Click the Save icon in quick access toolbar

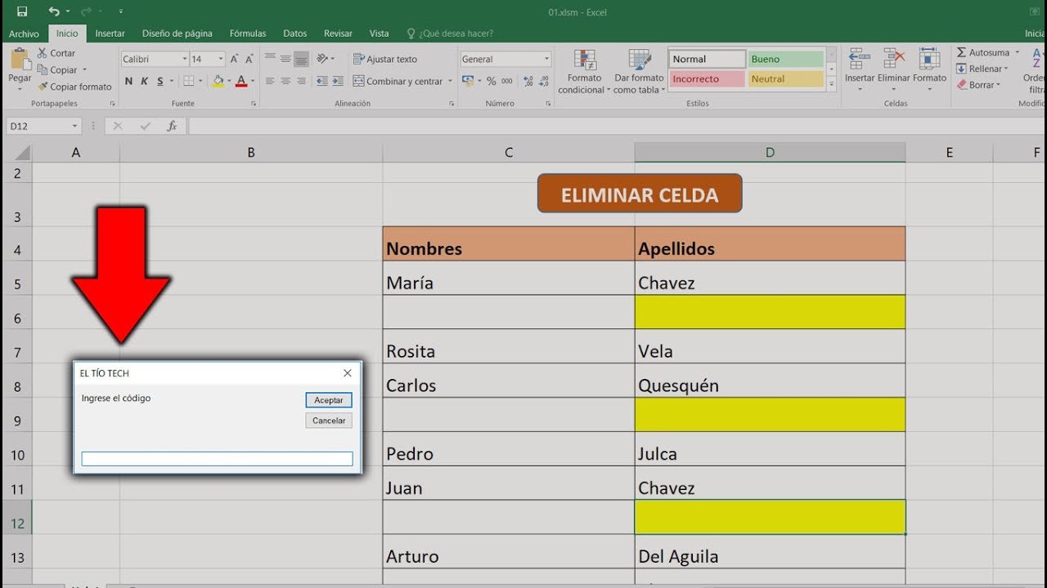pos(22,11)
